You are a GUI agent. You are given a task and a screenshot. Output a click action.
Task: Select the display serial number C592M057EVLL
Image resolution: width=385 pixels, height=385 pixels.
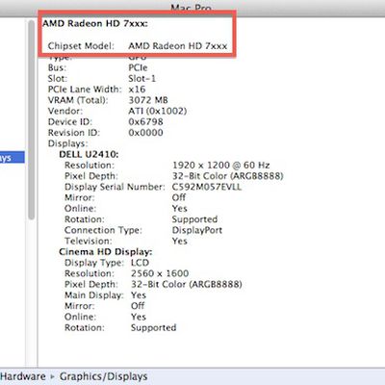(x=207, y=187)
